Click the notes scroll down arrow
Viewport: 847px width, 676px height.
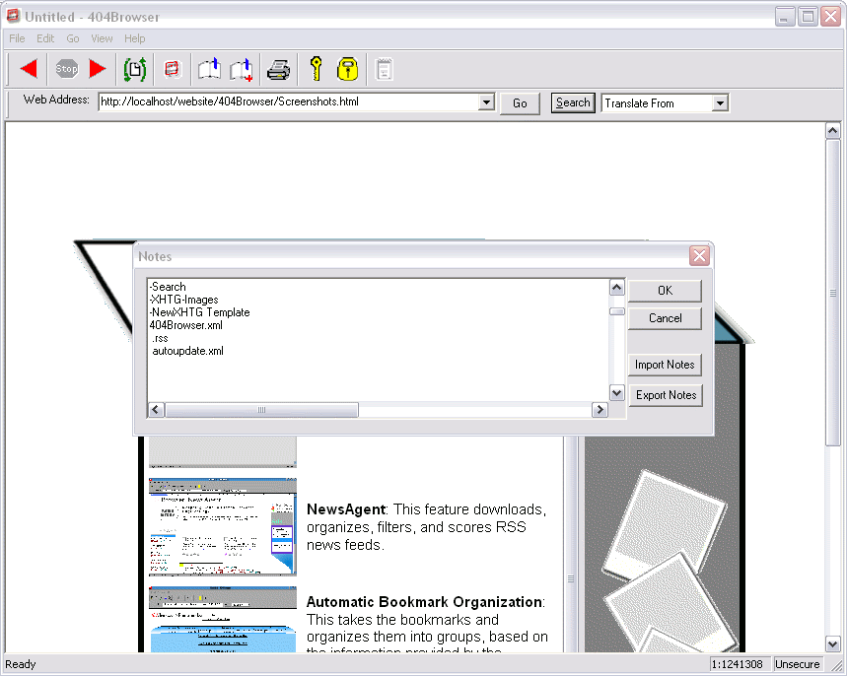coord(617,392)
